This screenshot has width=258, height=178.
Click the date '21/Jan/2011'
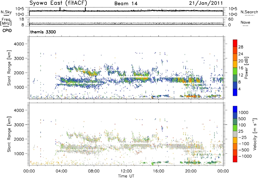[x=206, y=3]
